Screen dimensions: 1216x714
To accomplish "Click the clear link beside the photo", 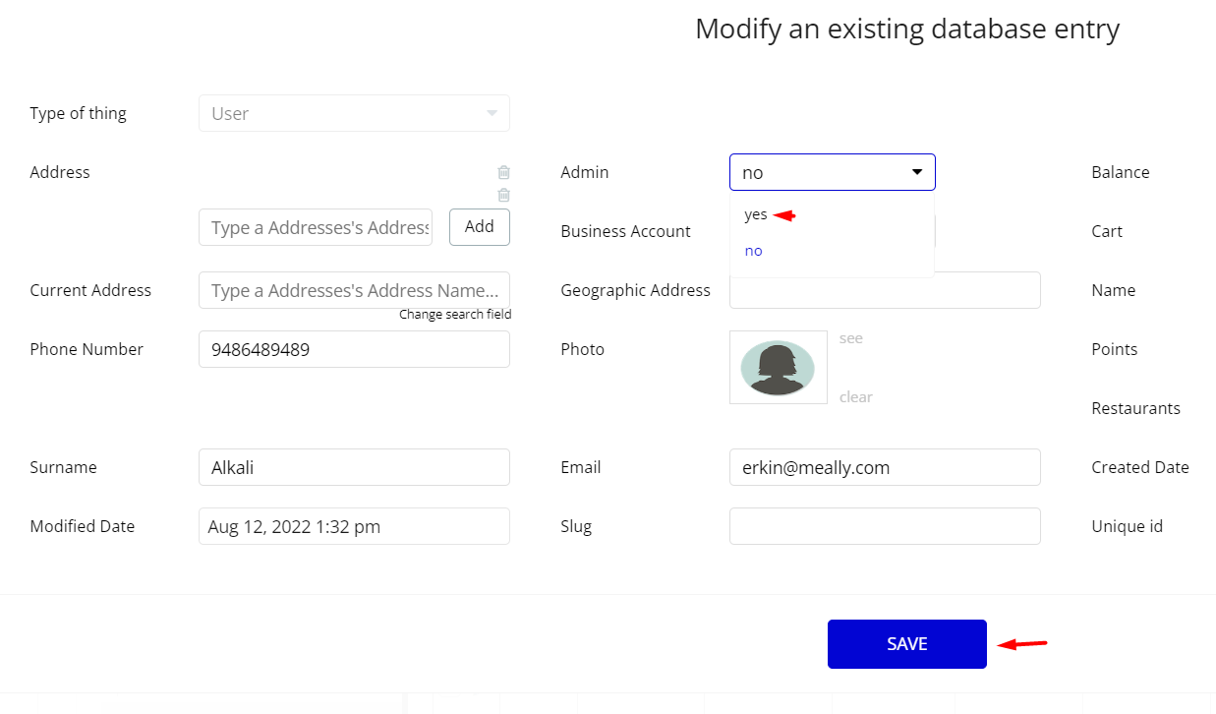I will click(x=856, y=397).
